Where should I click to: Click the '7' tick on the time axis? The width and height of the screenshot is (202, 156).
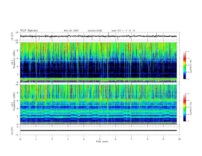132,139
